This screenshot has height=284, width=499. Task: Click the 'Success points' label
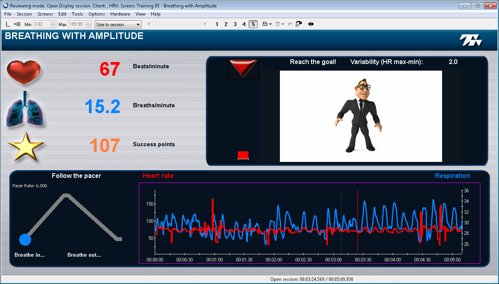click(x=154, y=144)
